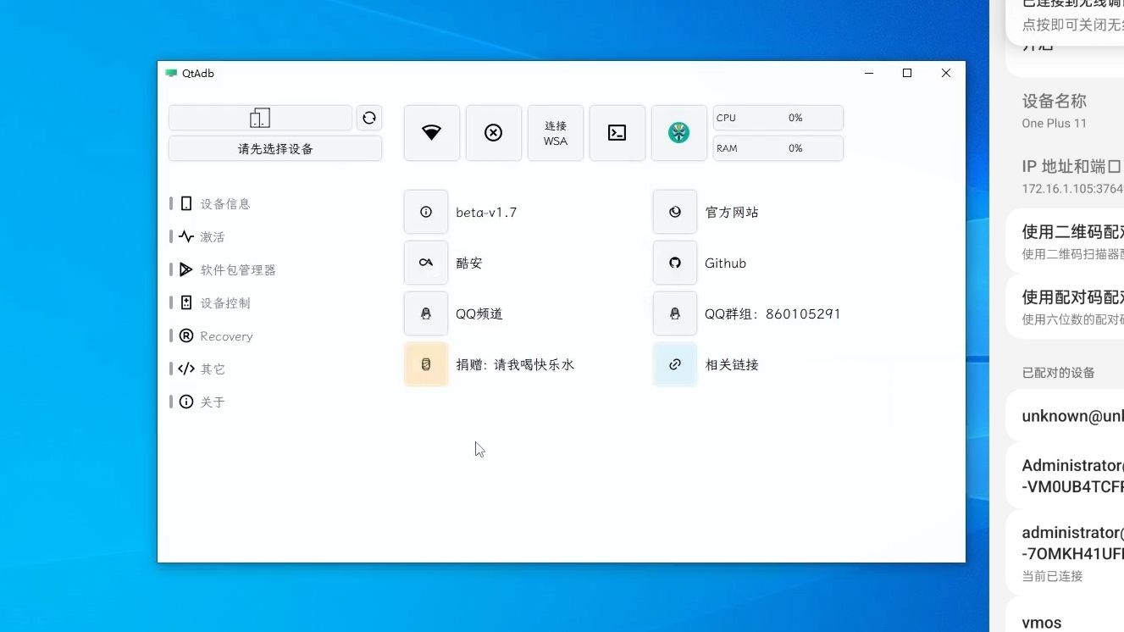Click the Github octocat icon
1124x632 pixels.
click(675, 263)
